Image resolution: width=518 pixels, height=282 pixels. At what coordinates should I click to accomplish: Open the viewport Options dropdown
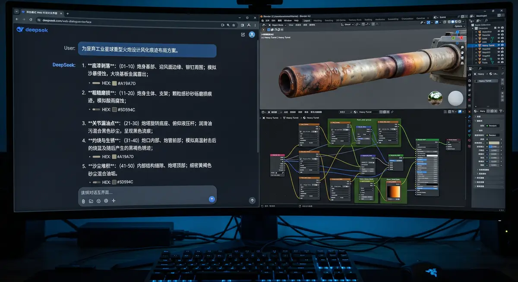tap(459, 26)
